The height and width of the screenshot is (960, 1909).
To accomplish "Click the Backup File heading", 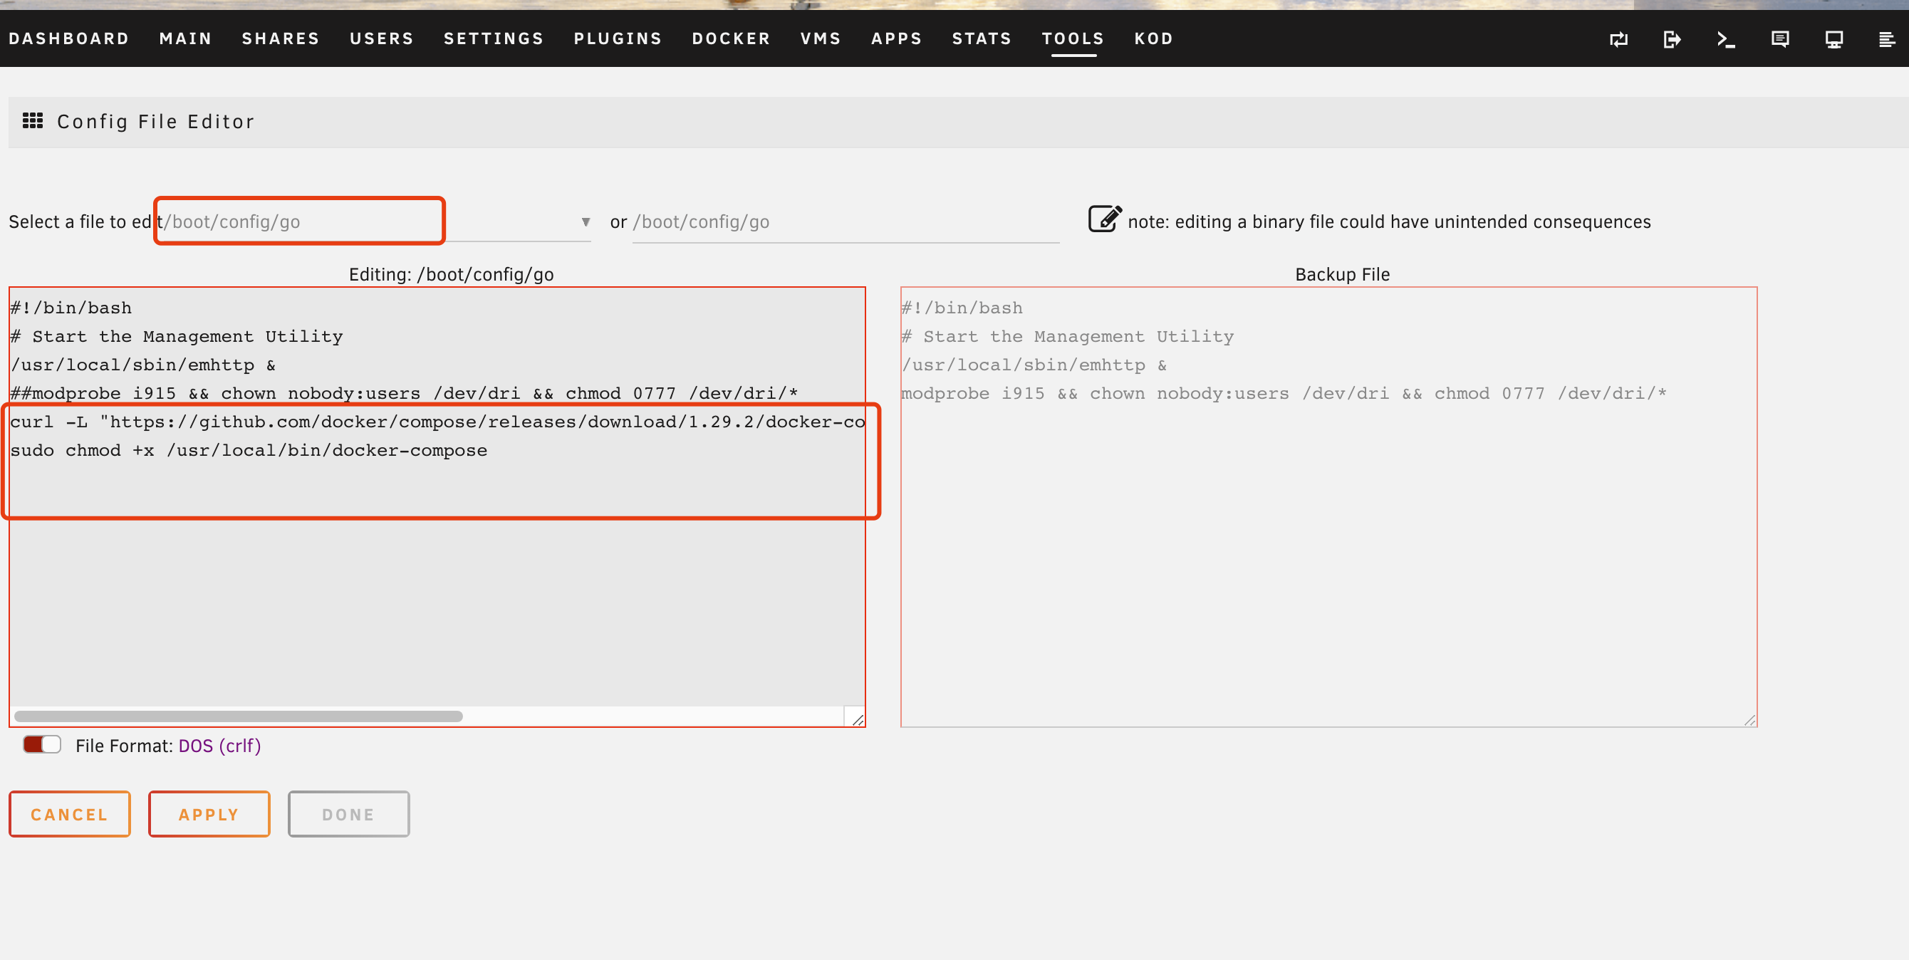I will pos(1342,274).
